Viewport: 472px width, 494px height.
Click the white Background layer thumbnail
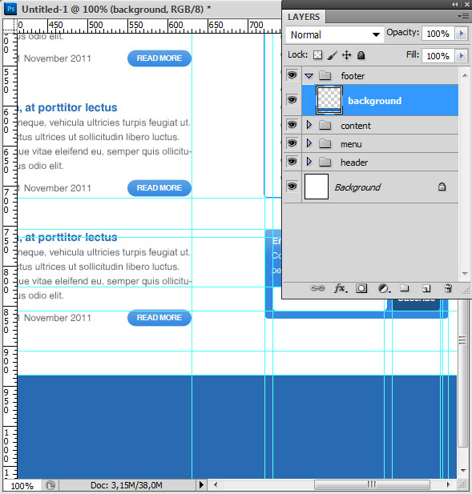click(317, 187)
